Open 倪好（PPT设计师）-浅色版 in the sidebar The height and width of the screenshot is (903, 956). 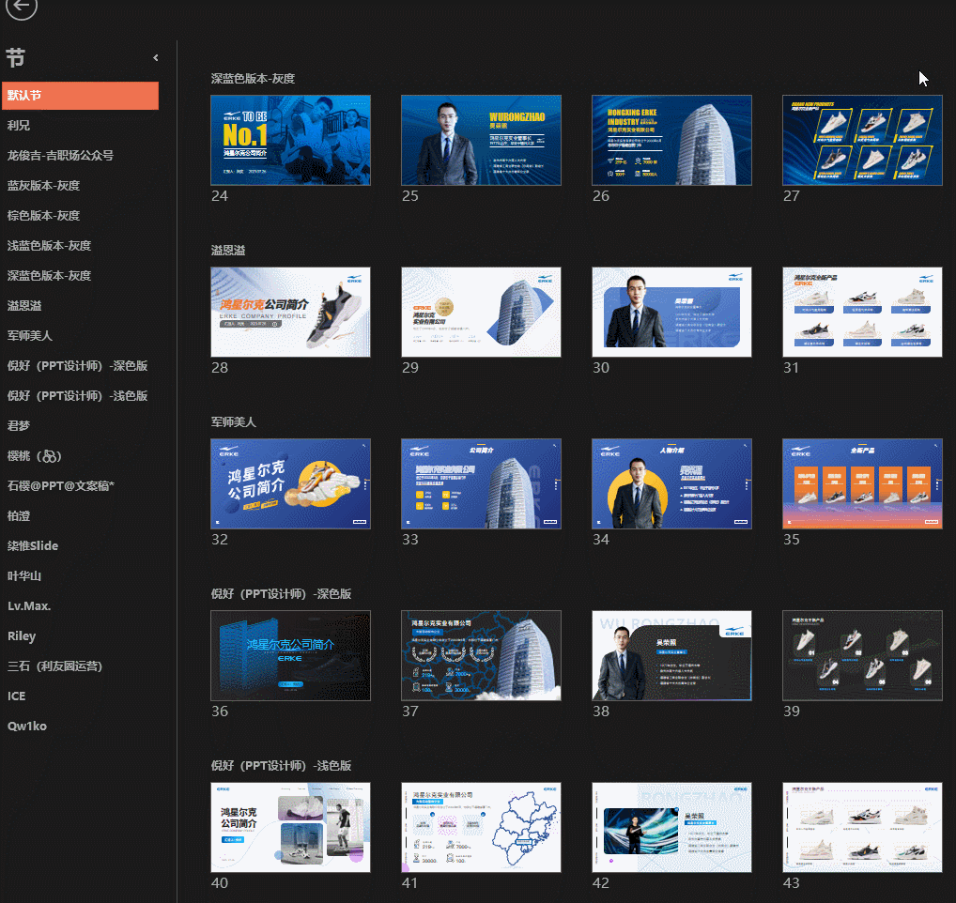[77, 396]
